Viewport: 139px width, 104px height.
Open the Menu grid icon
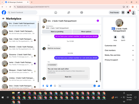(x=123, y=12)
